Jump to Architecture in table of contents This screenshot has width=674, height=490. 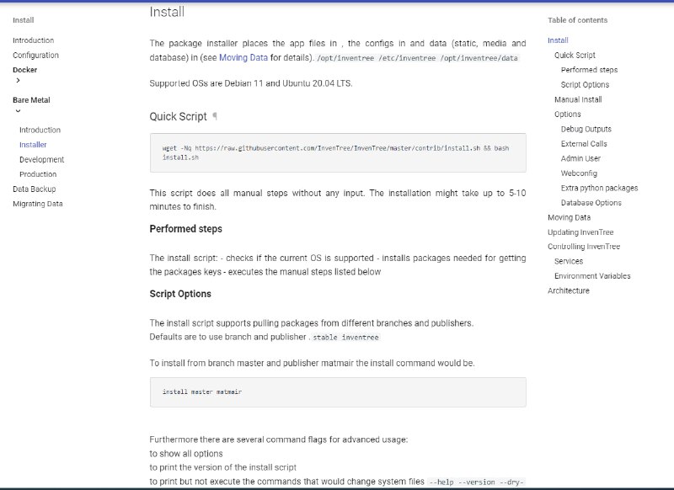pos(568,290)
